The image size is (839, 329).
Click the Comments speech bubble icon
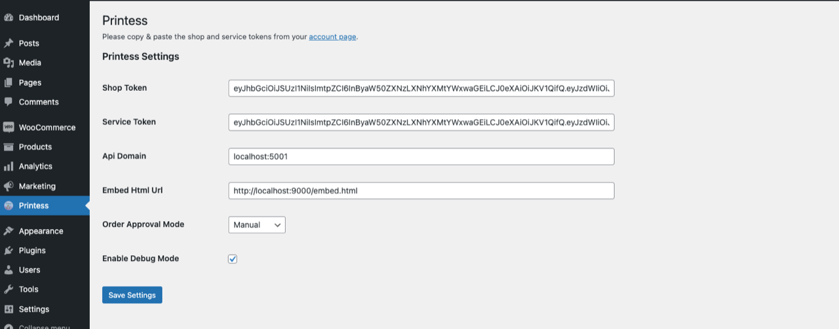tap(9, 102)
